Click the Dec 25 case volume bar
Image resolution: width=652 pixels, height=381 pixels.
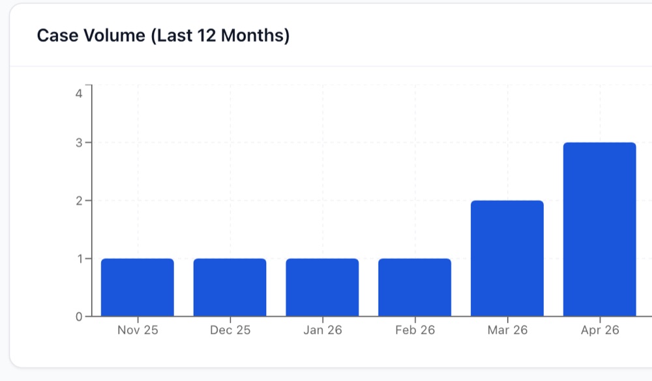tap(230, 288)
